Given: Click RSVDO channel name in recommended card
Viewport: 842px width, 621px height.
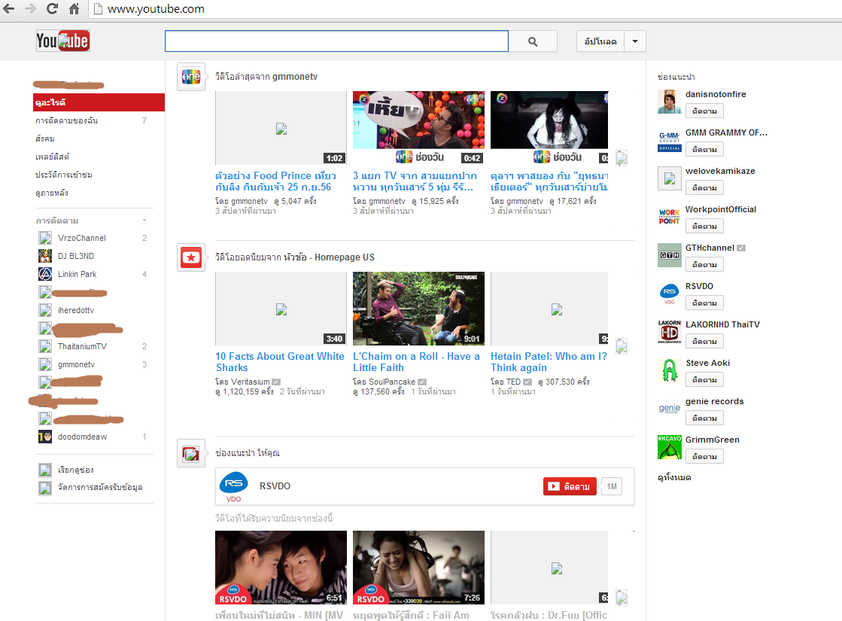Looking at the screenshot, I should (275, 486).
